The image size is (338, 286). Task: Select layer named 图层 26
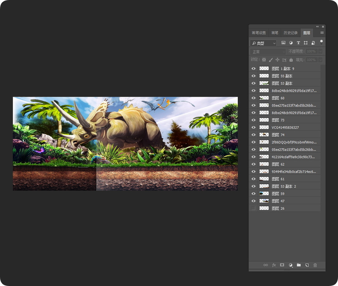pos(278,208)
